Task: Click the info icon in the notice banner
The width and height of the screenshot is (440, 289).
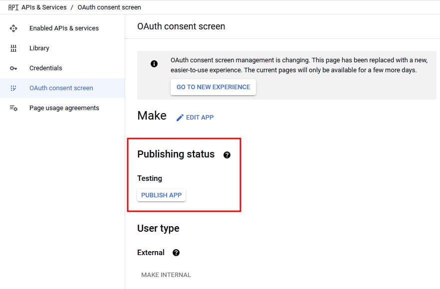Action: 154,64
